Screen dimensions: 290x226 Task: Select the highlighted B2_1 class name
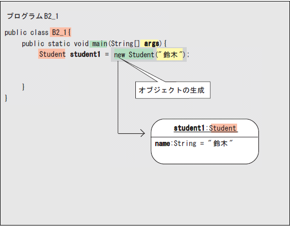pyautogui.click(x=61, y=32)
